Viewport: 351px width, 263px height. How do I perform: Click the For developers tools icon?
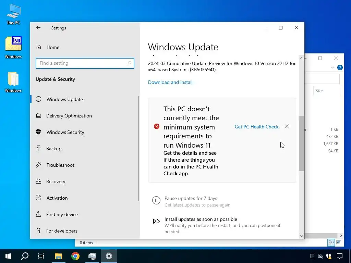coord(38,230)
